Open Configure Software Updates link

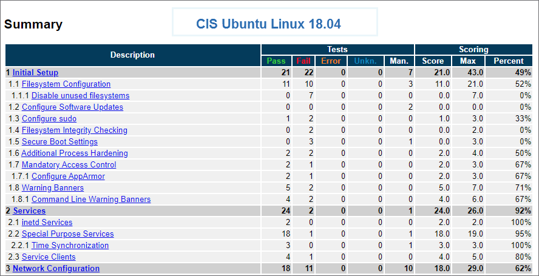tap(72, 107)
